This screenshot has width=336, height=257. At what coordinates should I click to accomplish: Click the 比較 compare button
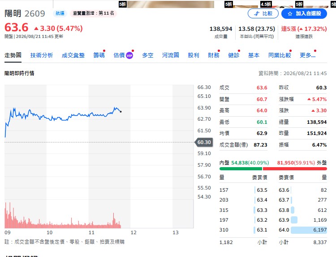pyautogui.click(x=263, y=14)
